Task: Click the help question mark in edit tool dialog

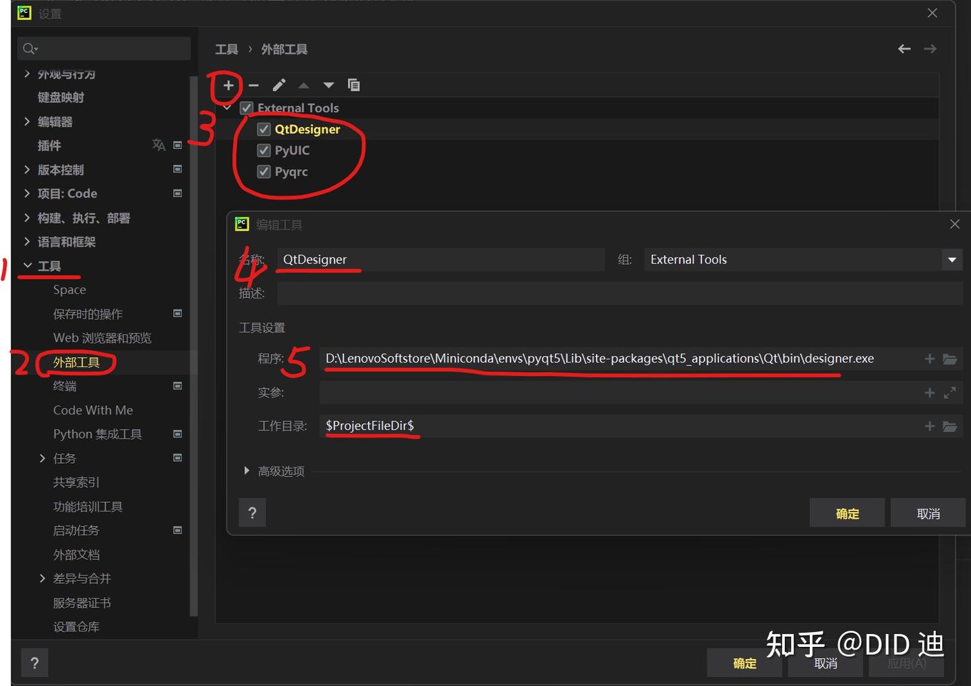Action: click(x=252, y=512)
